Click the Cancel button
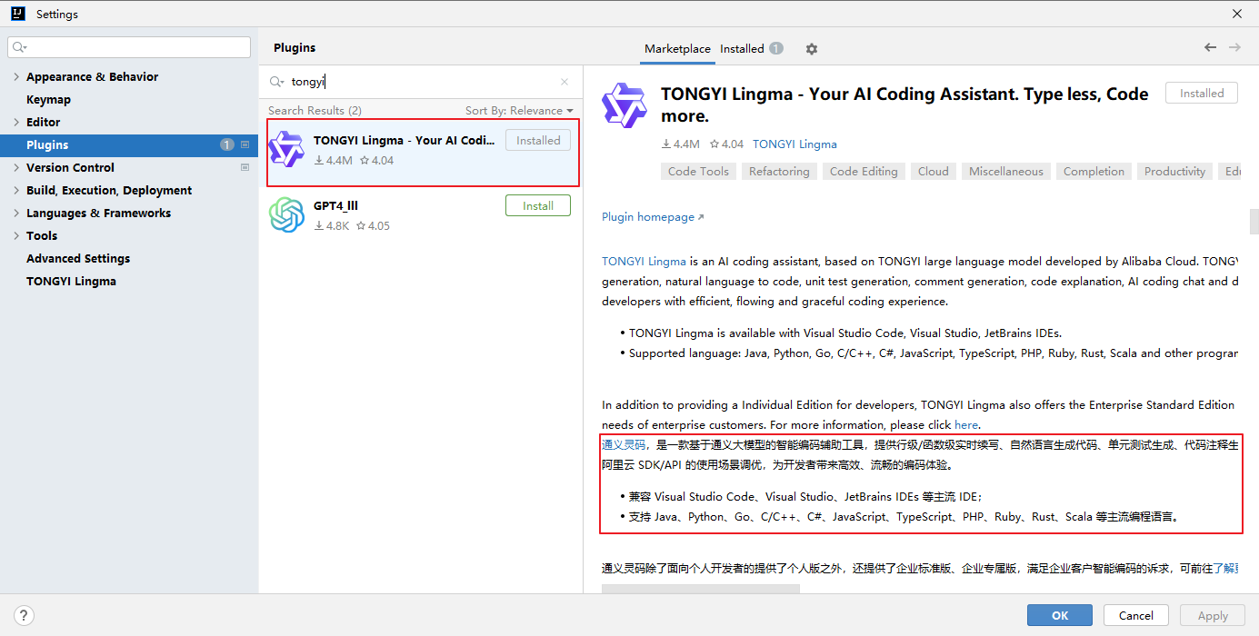Screen dimensions: 1259x636 [1136, 615]
